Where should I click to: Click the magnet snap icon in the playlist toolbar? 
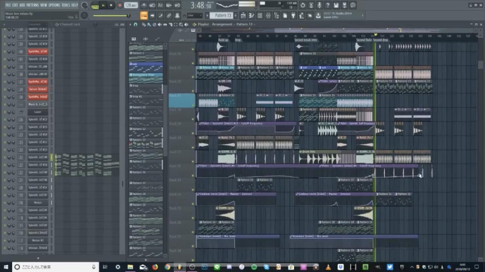pos(135,25)
